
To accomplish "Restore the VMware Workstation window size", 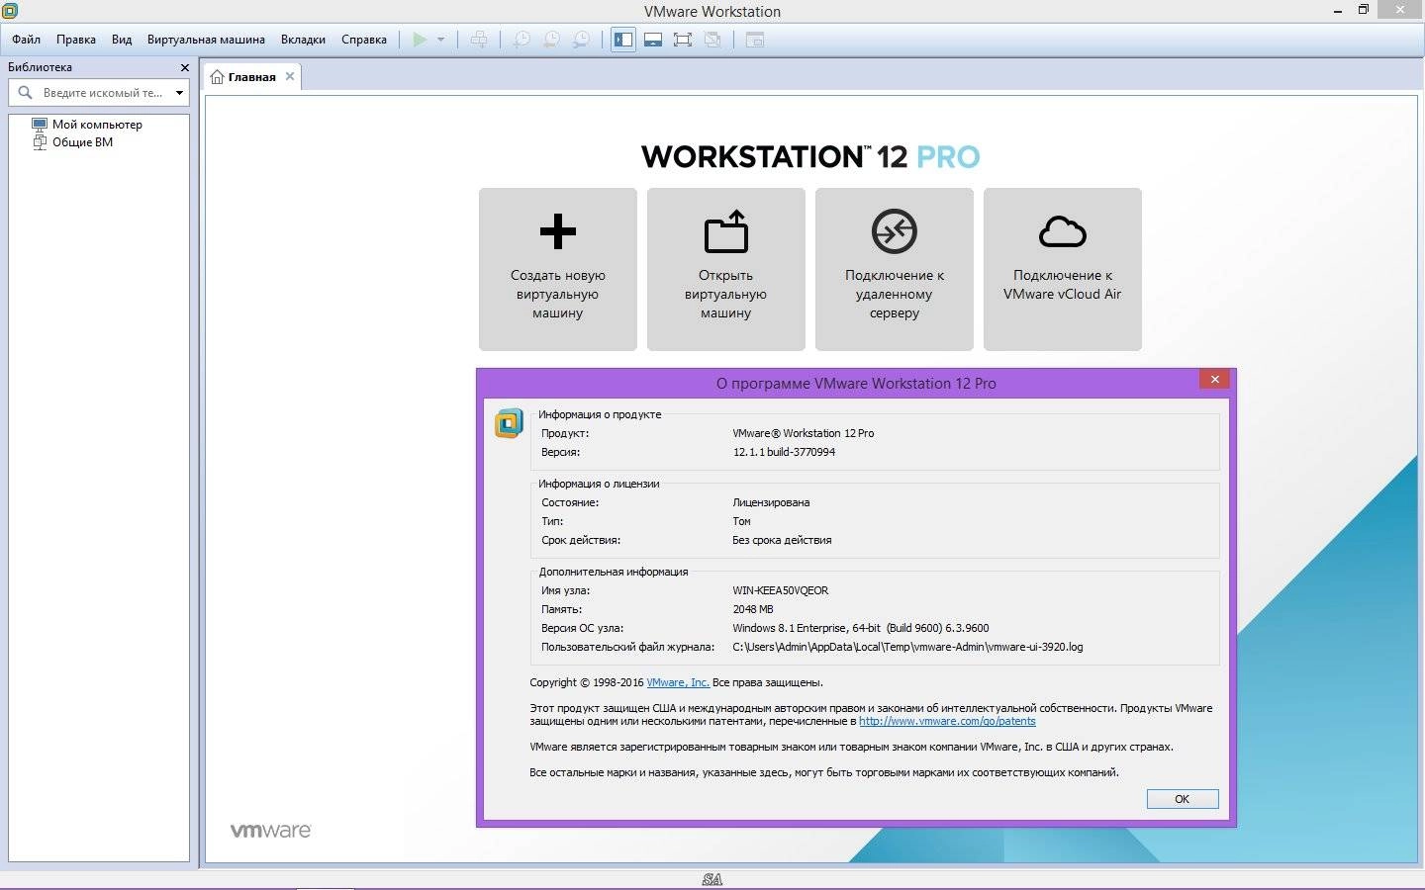I will (x=1363, y=10).
